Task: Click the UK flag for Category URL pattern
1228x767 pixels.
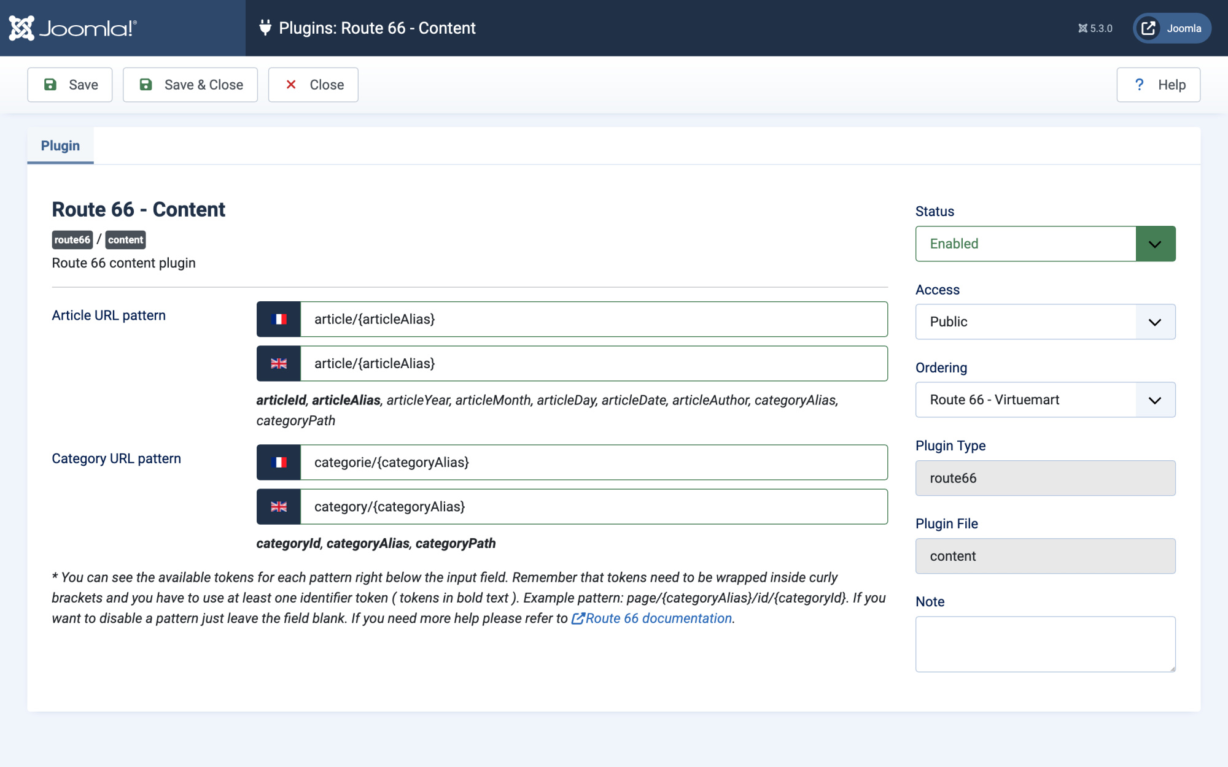Action: click(279, 507)
